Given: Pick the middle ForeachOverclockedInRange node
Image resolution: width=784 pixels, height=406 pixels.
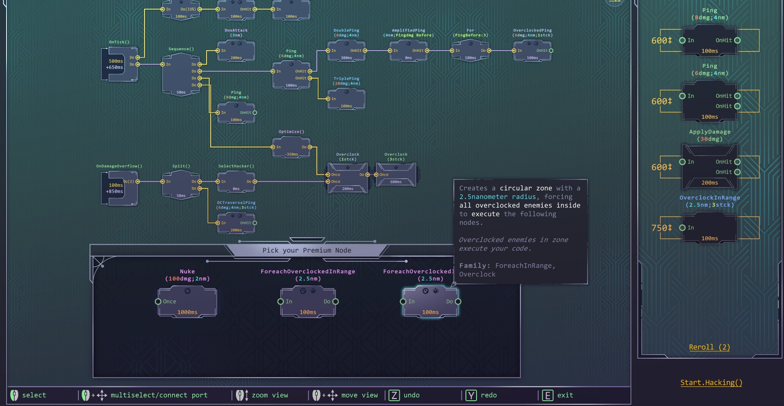Looking at the screenshot, I should click(308, 302).
